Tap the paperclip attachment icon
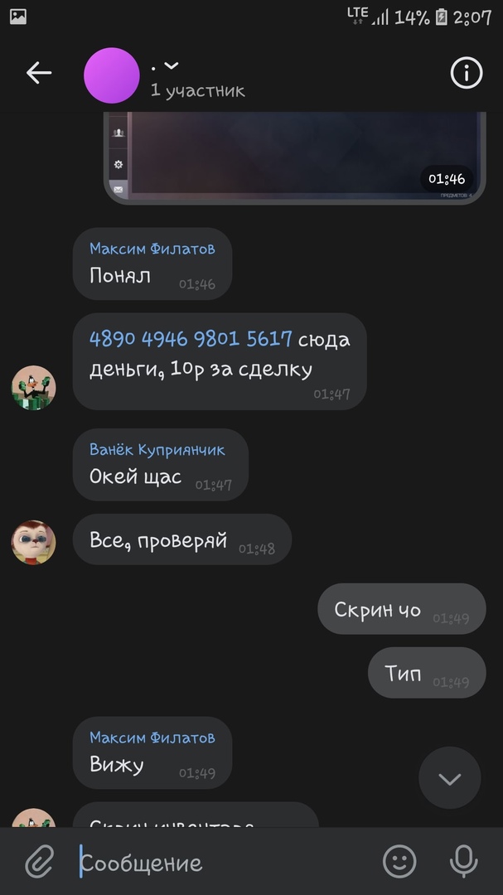Screen dimensions: 503x895 point(40,861)
